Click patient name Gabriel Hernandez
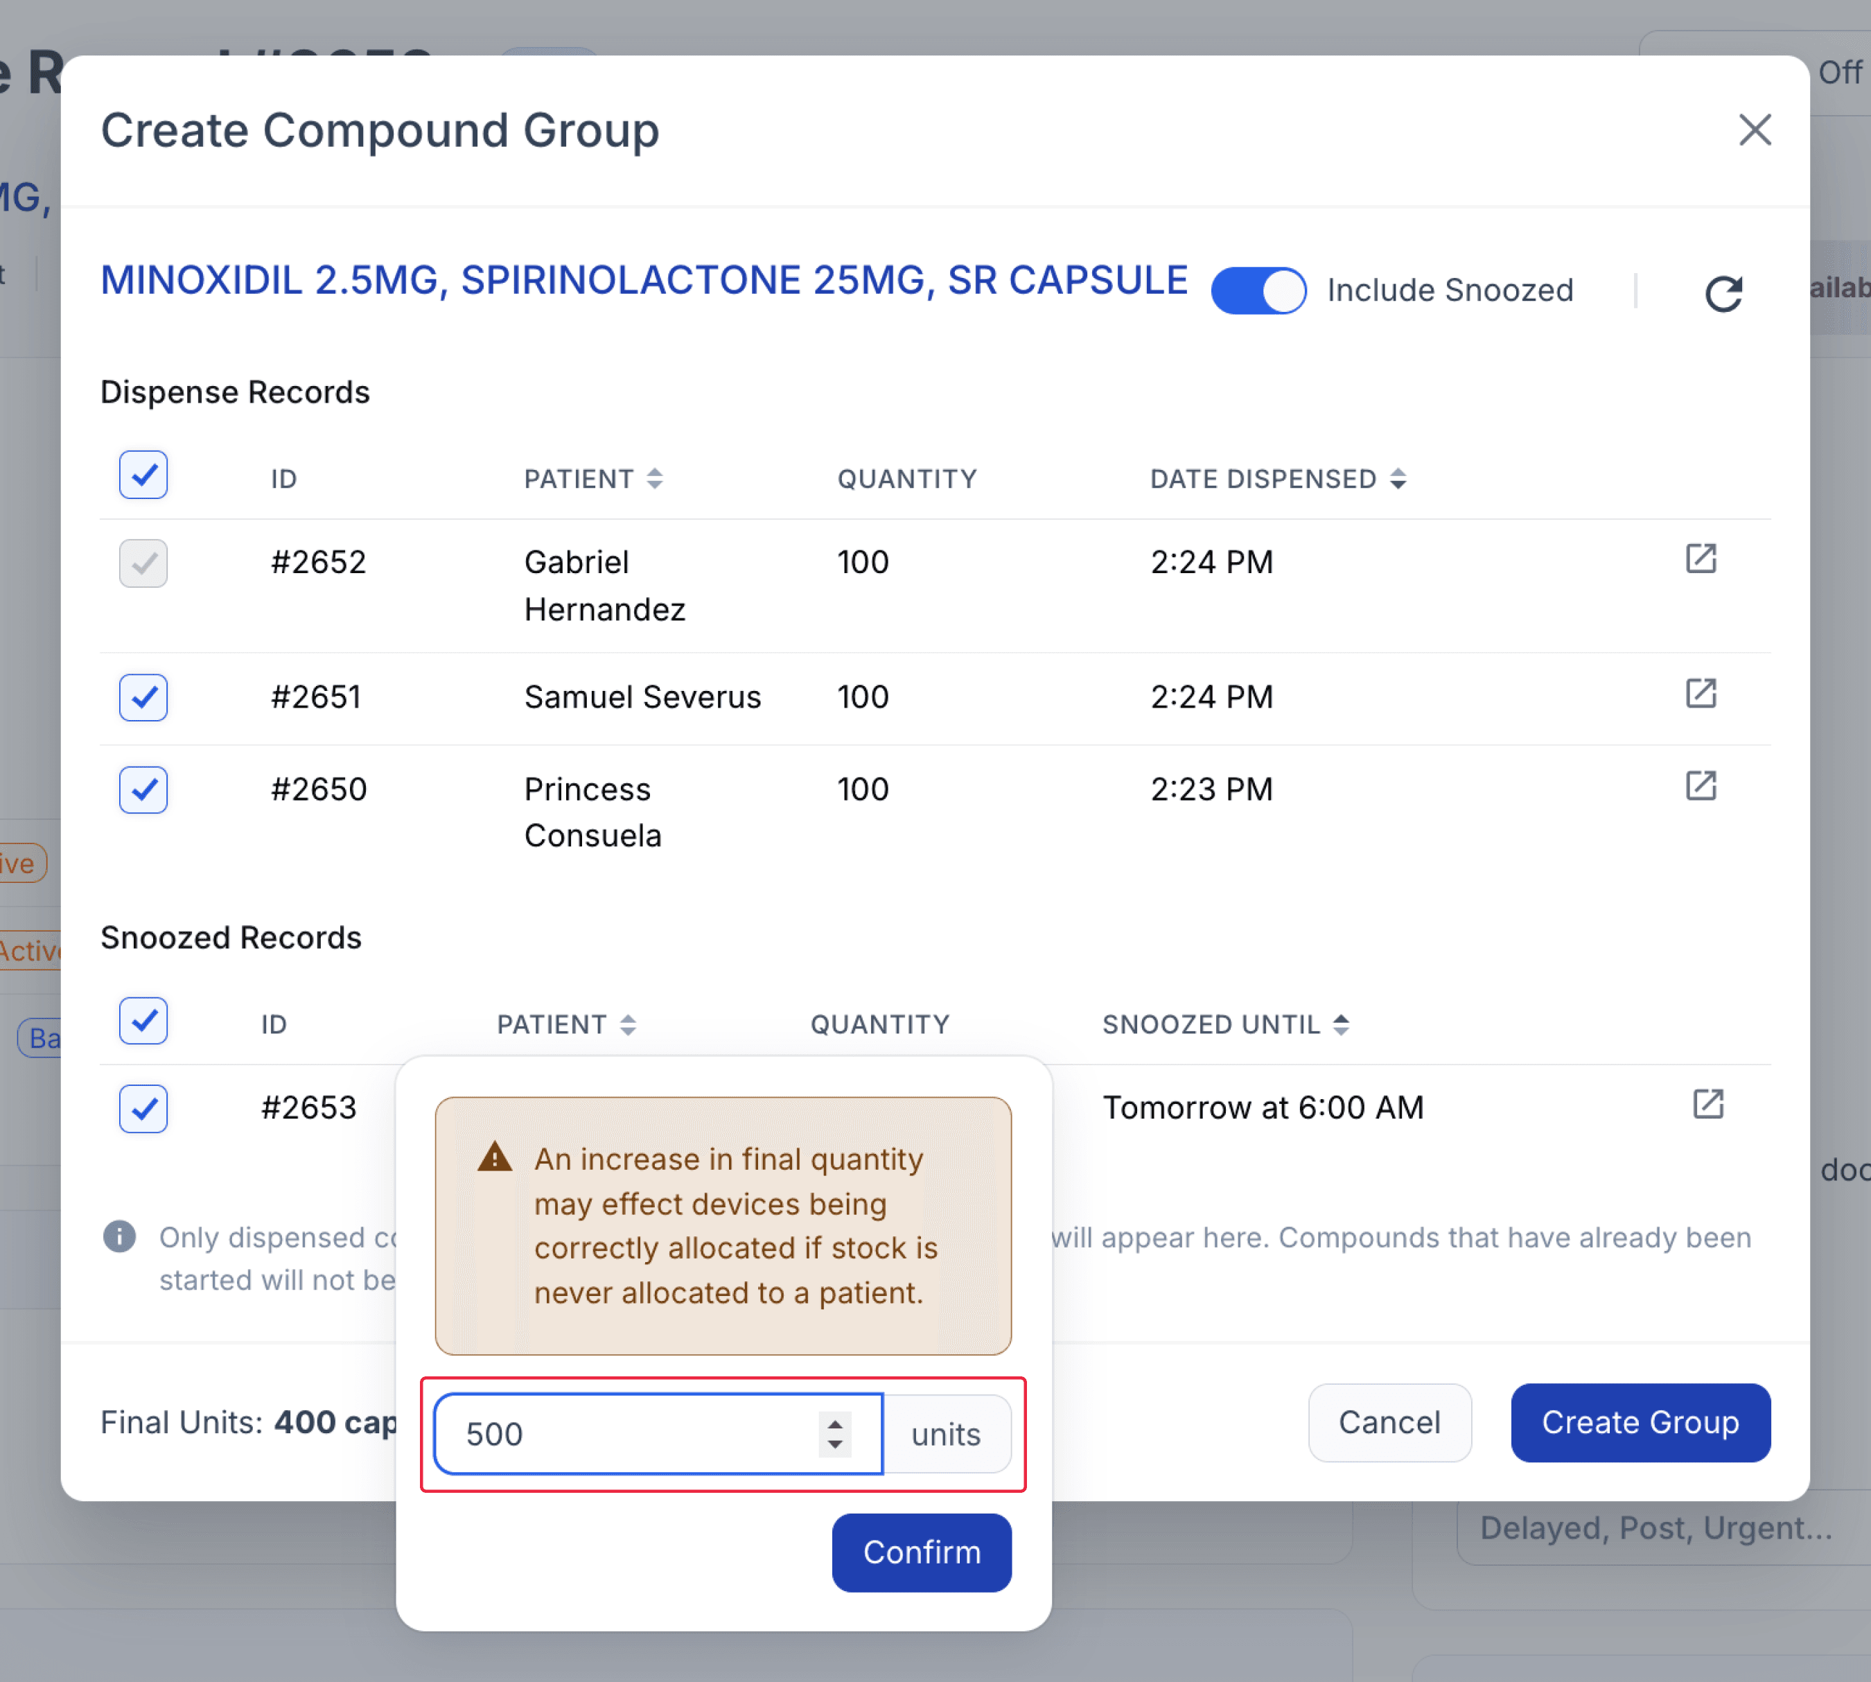 click(x=604, y=586)
